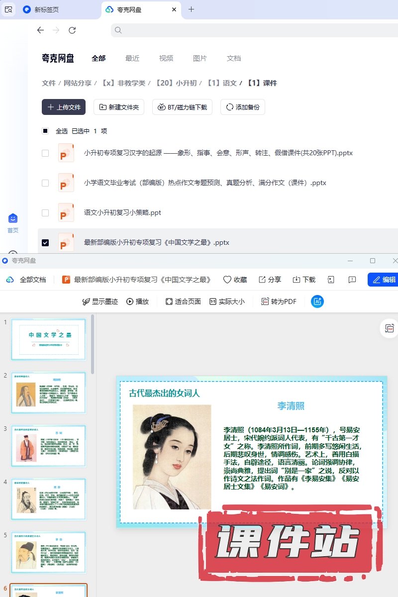398x597 pixels.
Task: Open the 【20】小升初 breadcrumb folder
Action: (176, 83)
